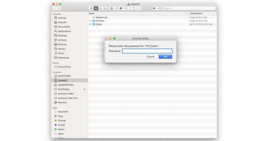Click the Finder Search field

click(188, 8)
